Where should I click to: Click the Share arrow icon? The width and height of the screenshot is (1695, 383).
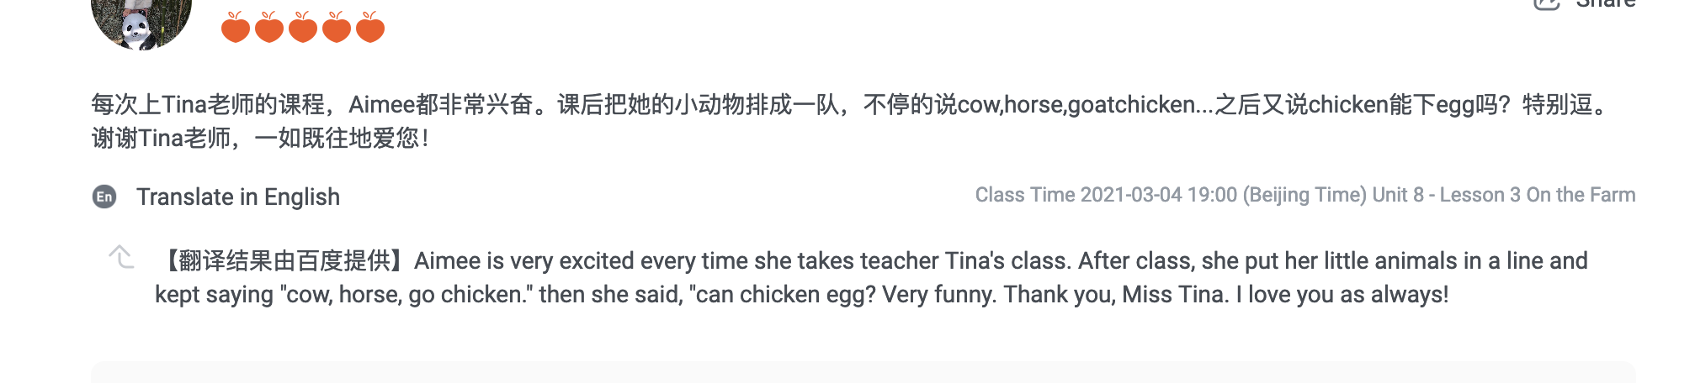(x=1546, y=3)
